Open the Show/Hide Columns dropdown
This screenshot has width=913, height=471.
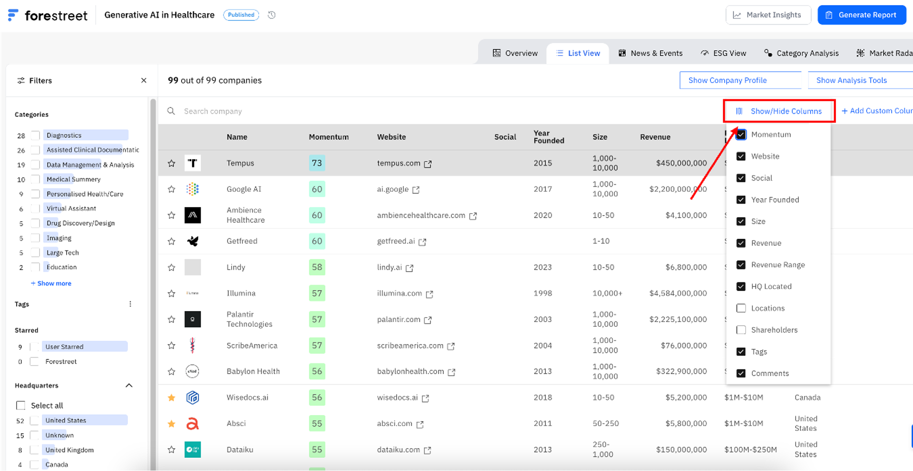[779, 111]
